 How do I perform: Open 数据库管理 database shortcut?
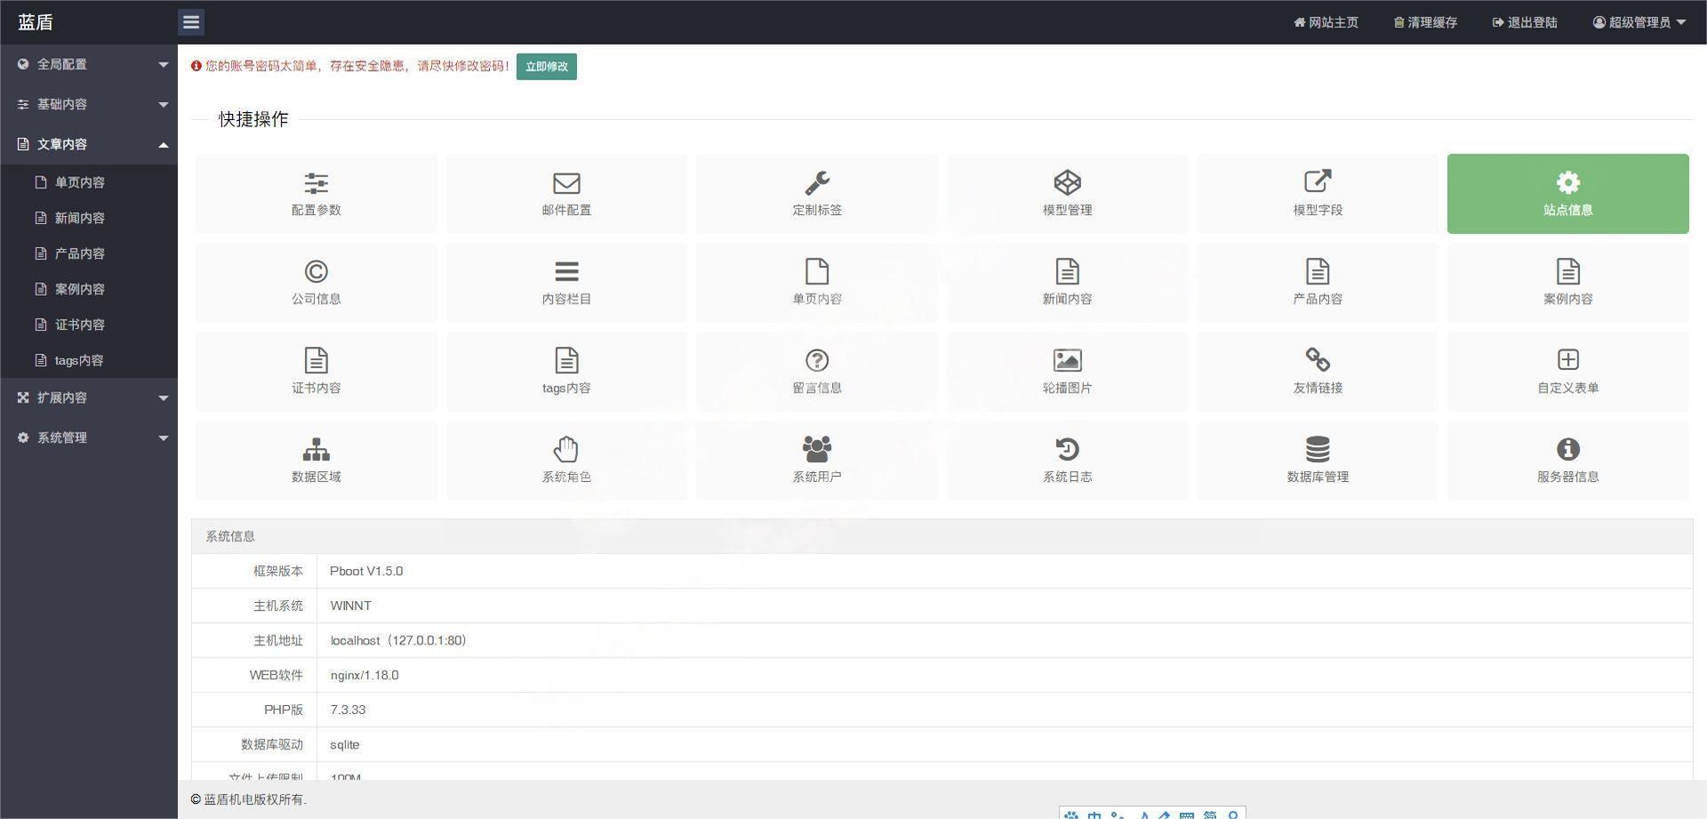pos(1318,461)
